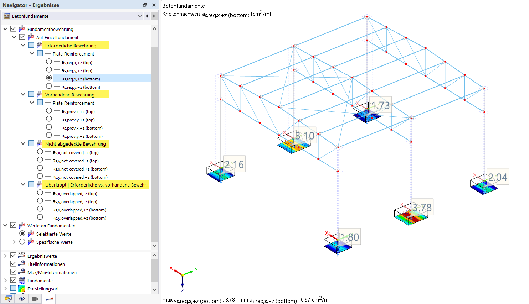Click Selektierte Werte icon
The height and width of the screenshot is (304, 529).
pos(31,234)
